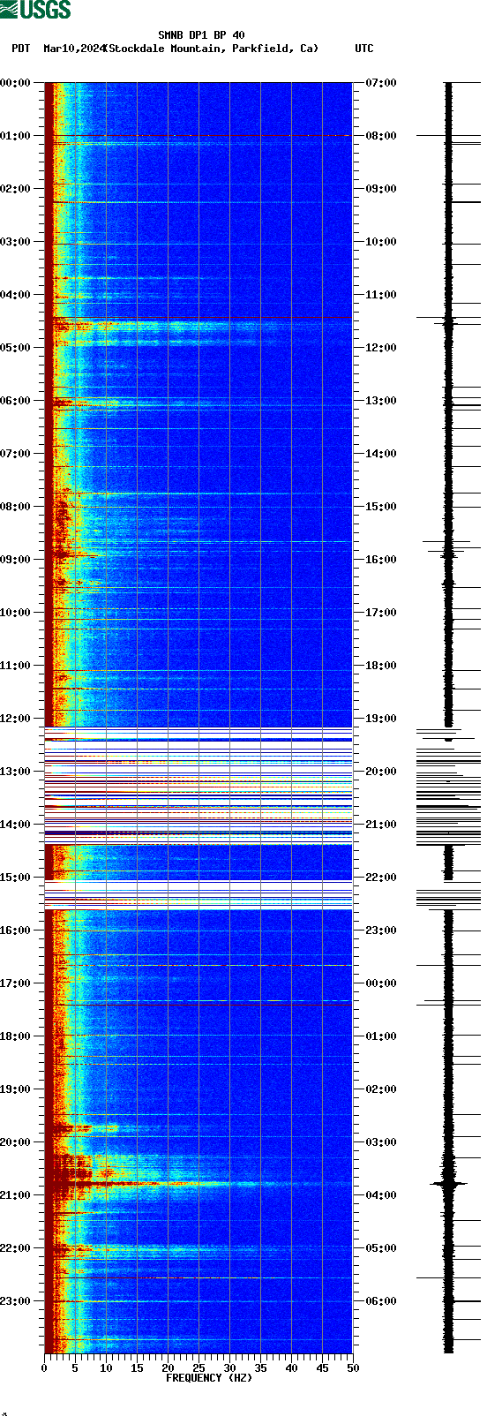Click the 04:00 UTC time label
This screenshot has width=487, height=1424.
pos(380,1195)
